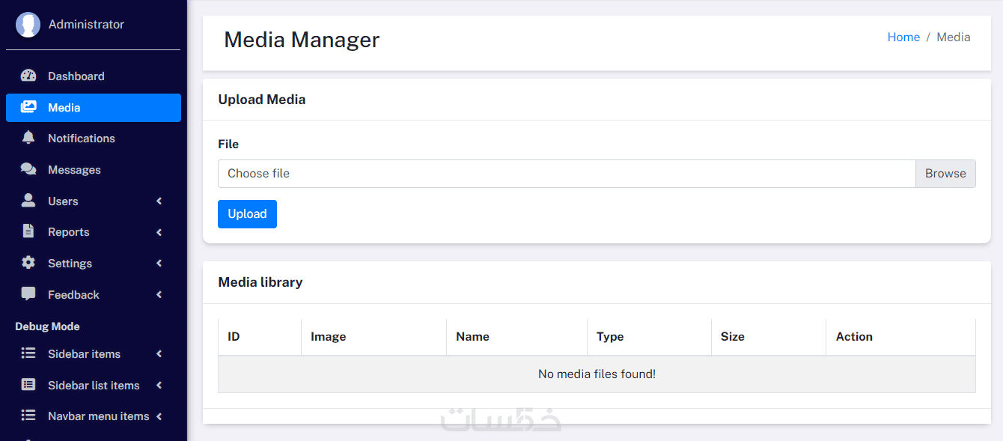Expand the Reports submenu chevron

tap(159, 232)
